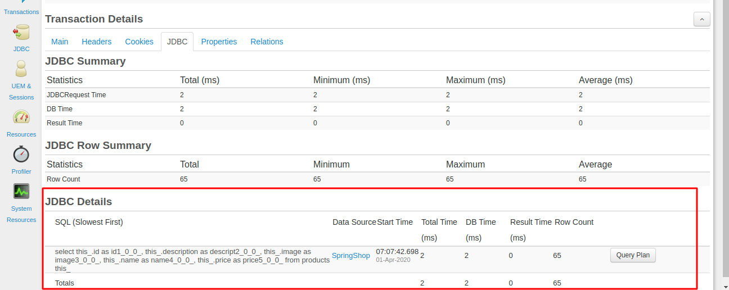Open the JDBC database icon in sidebar
Viewport: 729px width, 290px height.
pos(21,33)
